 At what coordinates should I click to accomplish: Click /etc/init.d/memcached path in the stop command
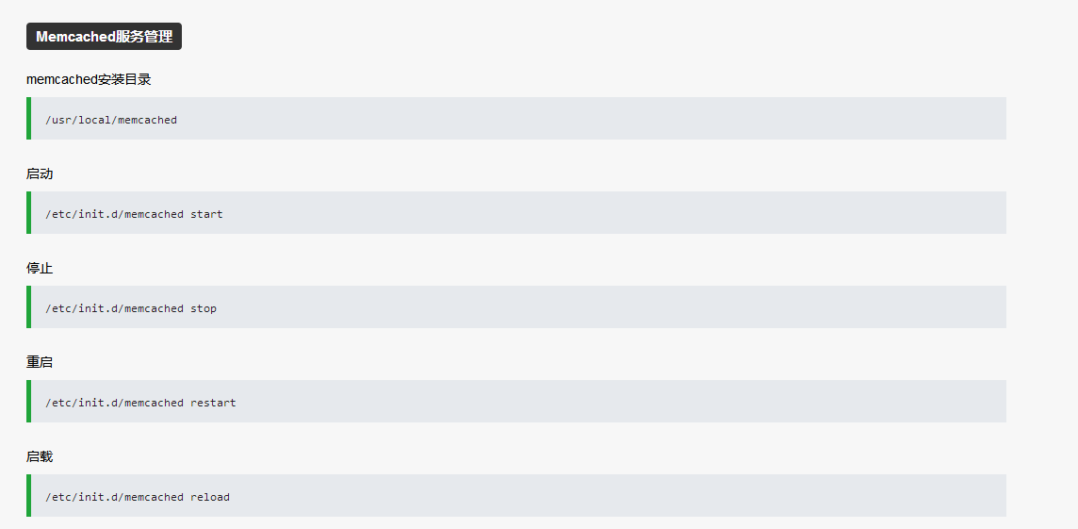[115, 308]
